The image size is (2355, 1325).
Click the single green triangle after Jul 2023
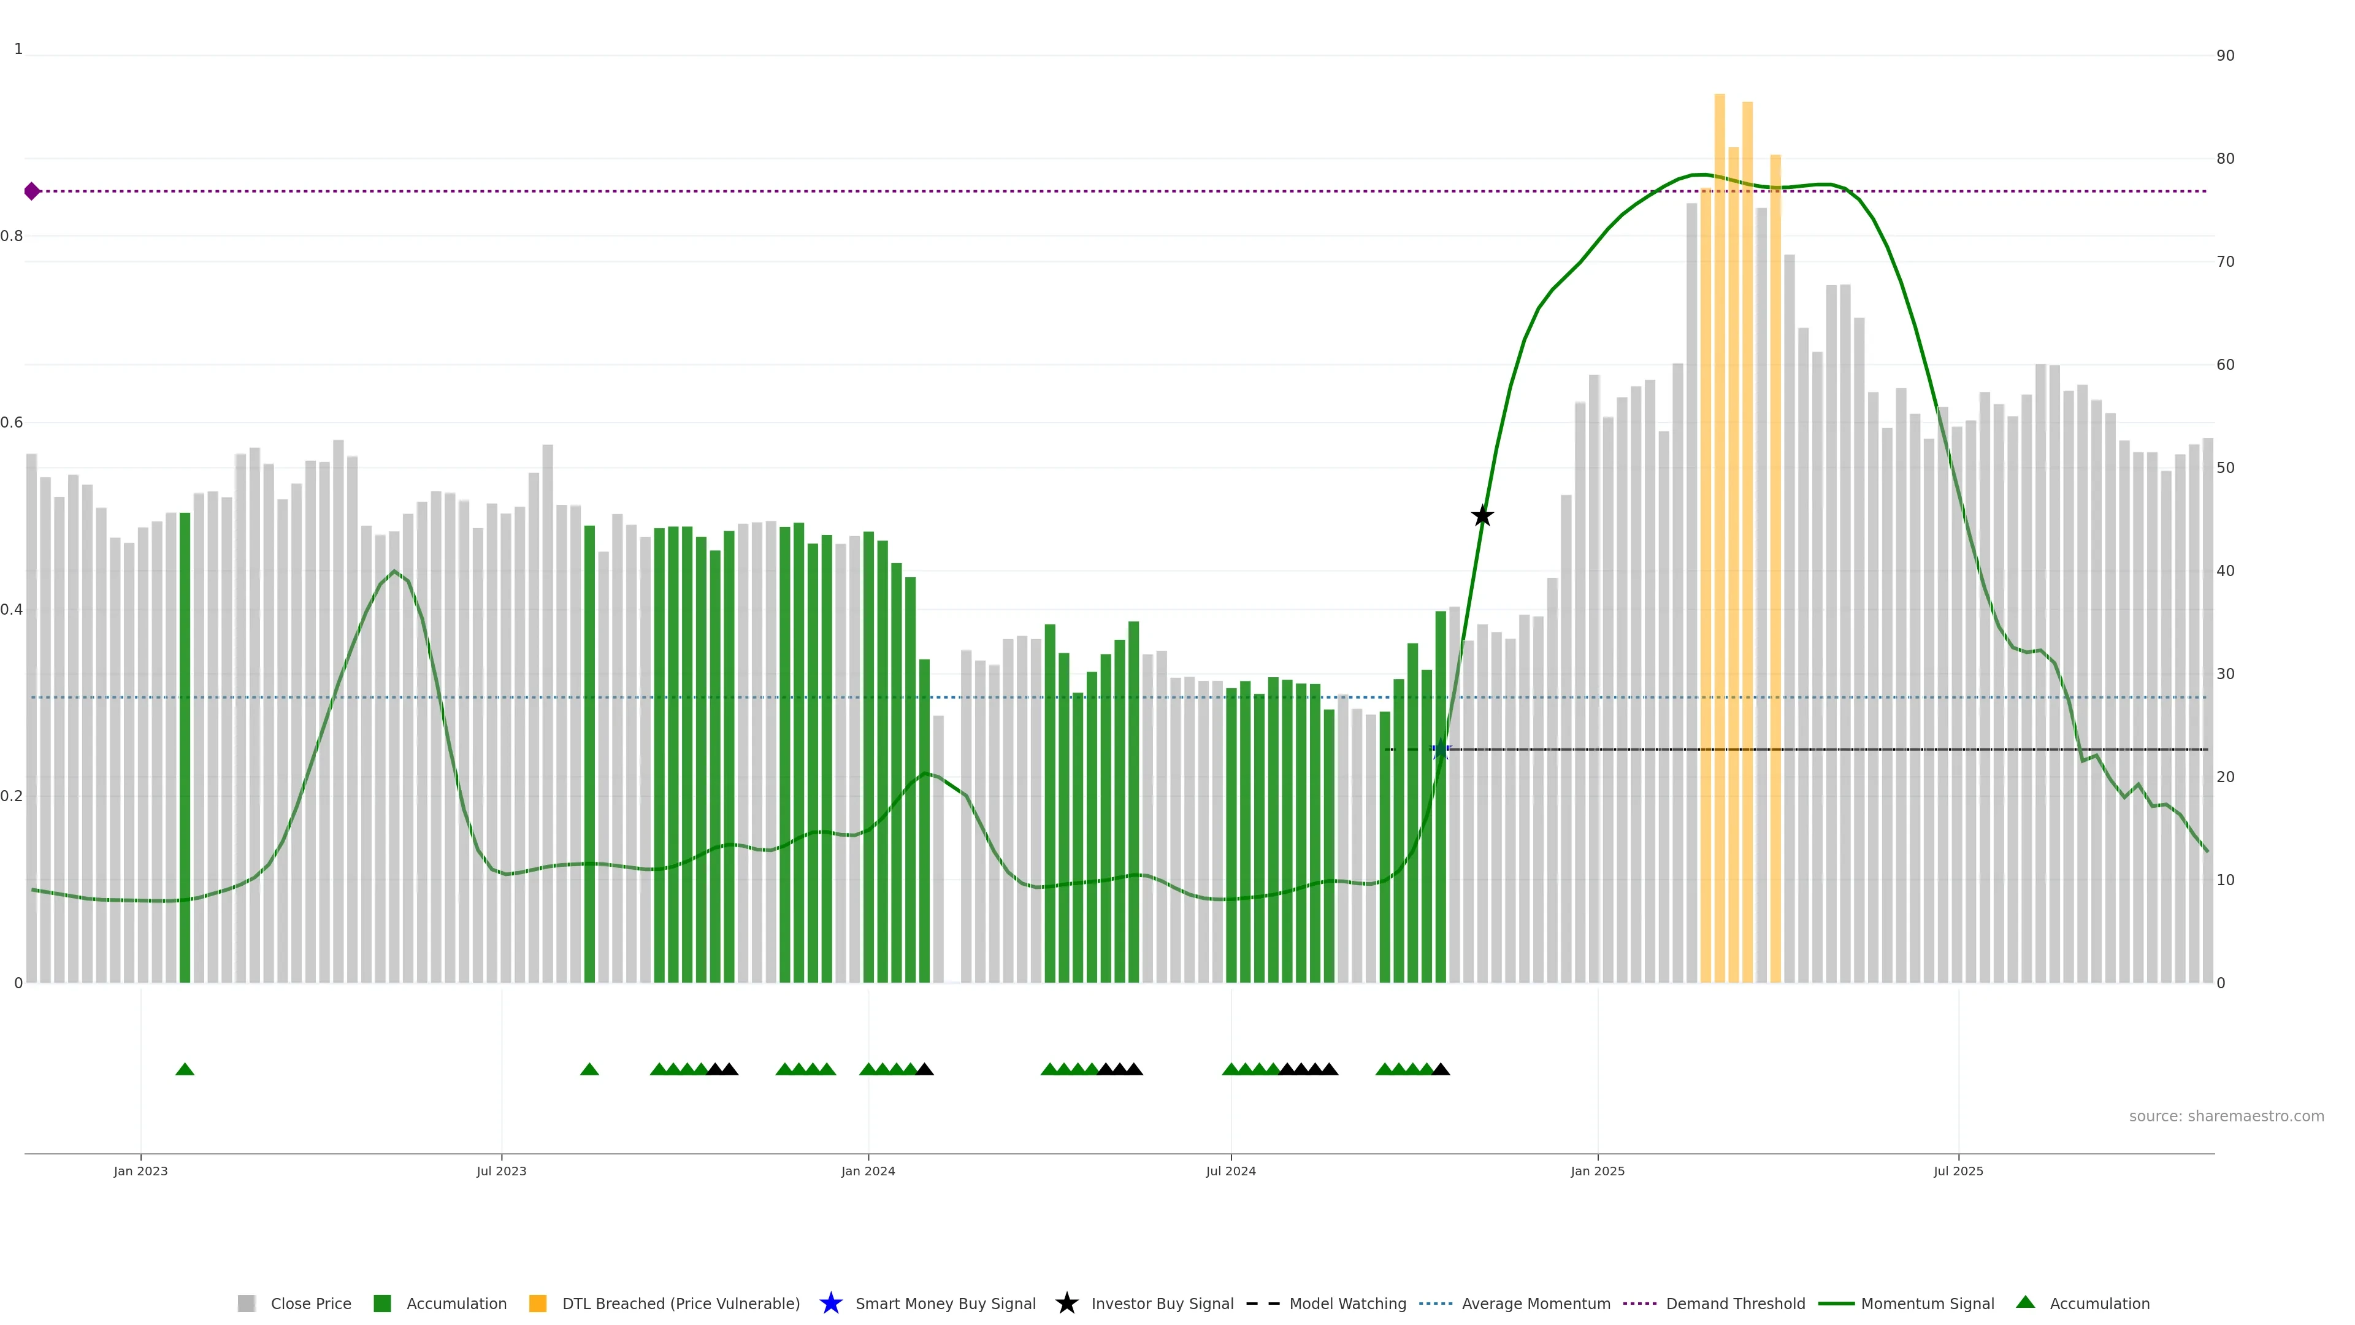click(x=589, y=1069)
